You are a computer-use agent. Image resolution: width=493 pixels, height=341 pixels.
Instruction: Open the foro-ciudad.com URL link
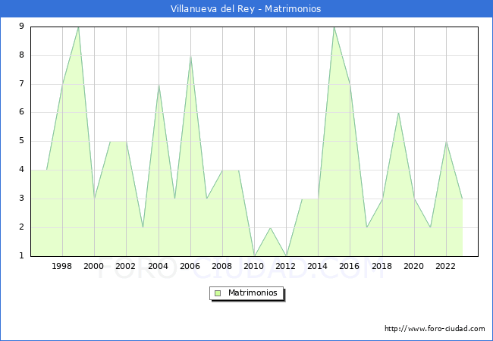435,329
